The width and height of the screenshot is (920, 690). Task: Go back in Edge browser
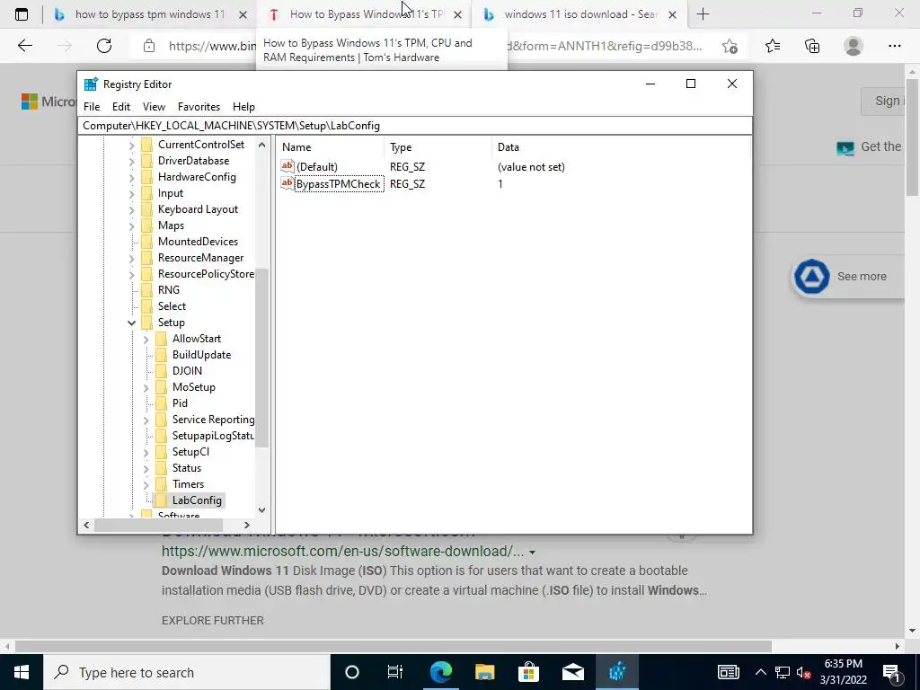point(24,46)
